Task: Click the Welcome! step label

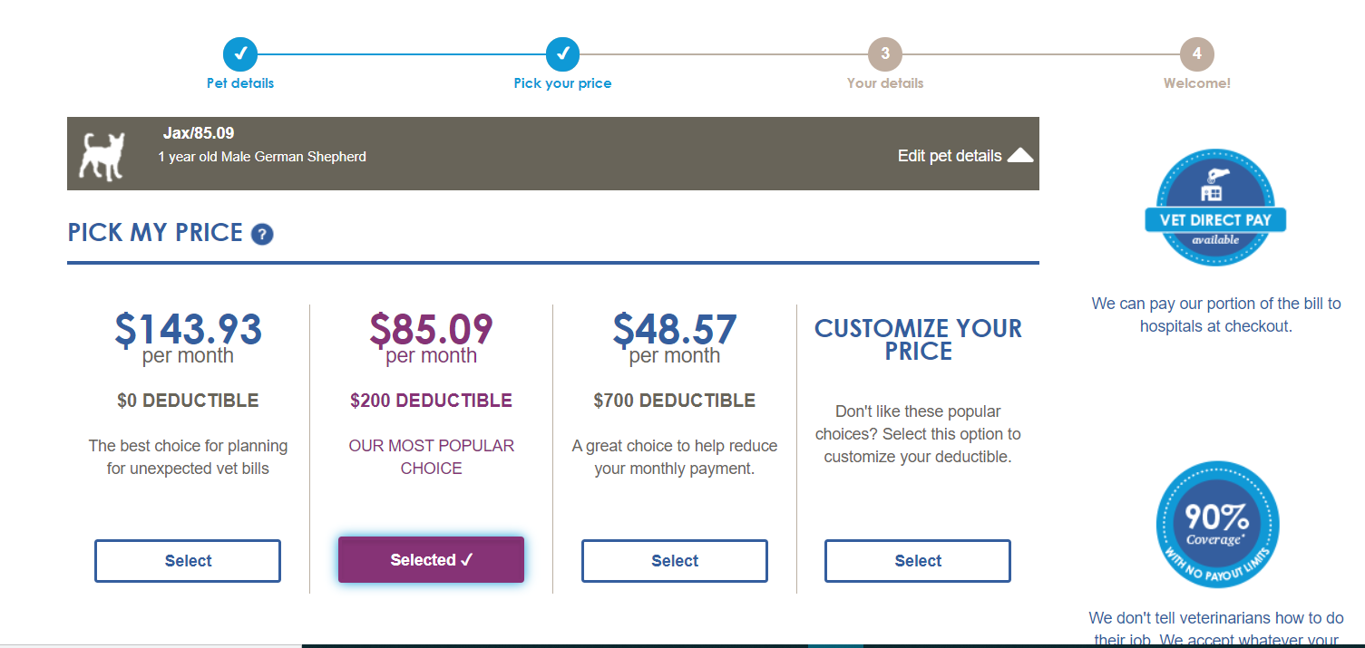Action: click(x=1197, y=83)
